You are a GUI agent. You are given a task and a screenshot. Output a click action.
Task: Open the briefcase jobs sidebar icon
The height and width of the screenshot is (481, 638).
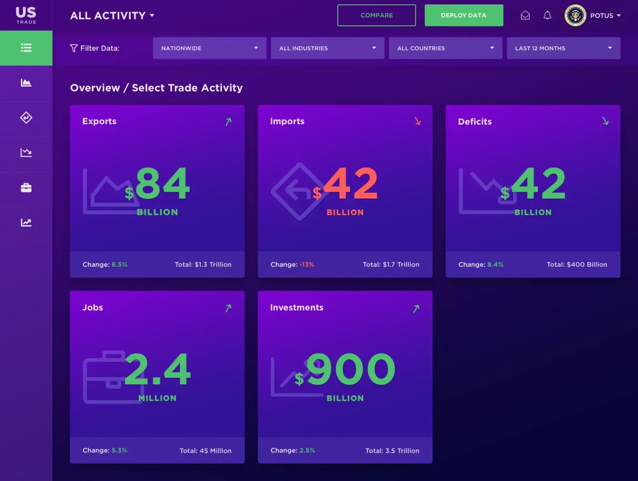pos(26,187)
